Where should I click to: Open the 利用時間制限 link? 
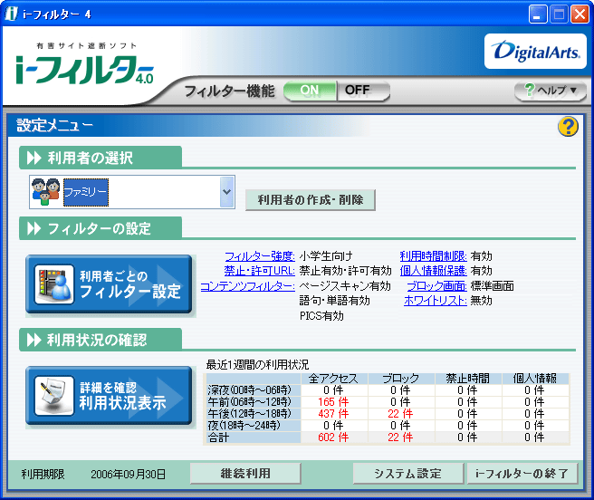coord(434,256)
